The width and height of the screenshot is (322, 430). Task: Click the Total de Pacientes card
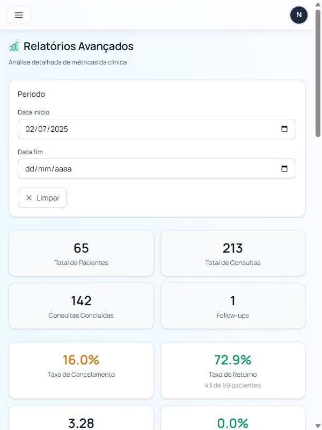[x=80, y=253]
